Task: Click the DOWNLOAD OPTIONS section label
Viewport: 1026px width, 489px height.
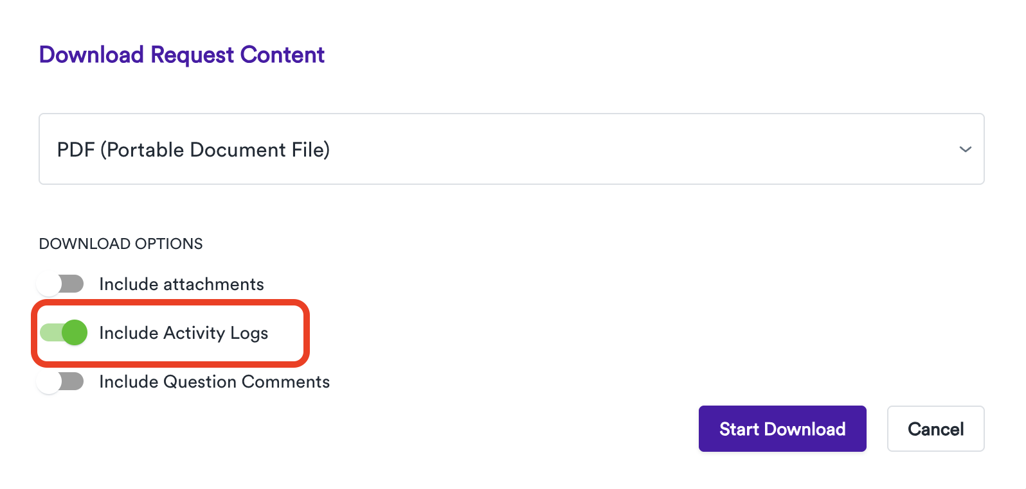Action: click(x=121, y=243)
